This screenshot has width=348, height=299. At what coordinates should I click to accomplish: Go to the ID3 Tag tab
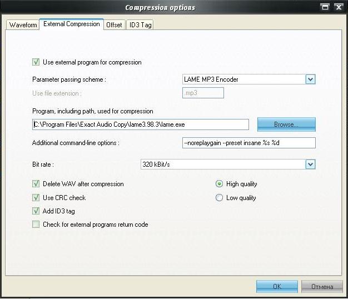click(x=140, y=25)
